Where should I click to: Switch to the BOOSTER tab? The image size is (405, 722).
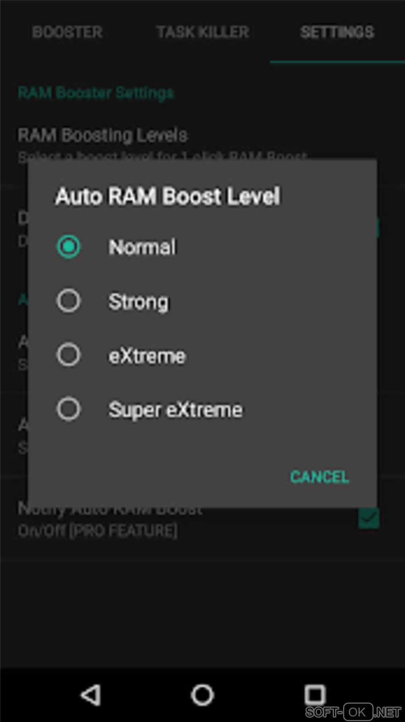[x=67, y=32]
